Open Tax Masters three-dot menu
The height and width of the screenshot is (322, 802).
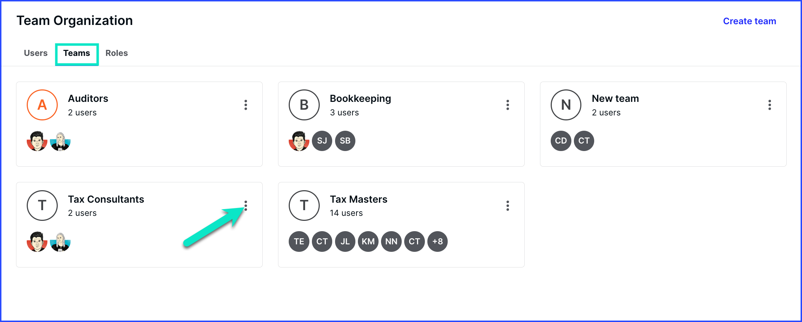(x=508, y=206)
